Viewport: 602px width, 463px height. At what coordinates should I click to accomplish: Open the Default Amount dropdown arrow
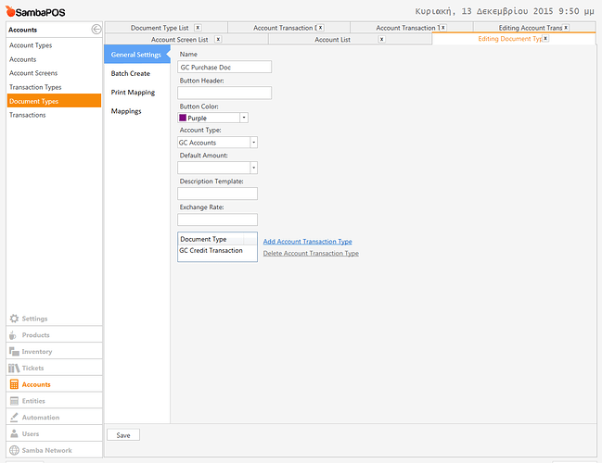point(253,168)
